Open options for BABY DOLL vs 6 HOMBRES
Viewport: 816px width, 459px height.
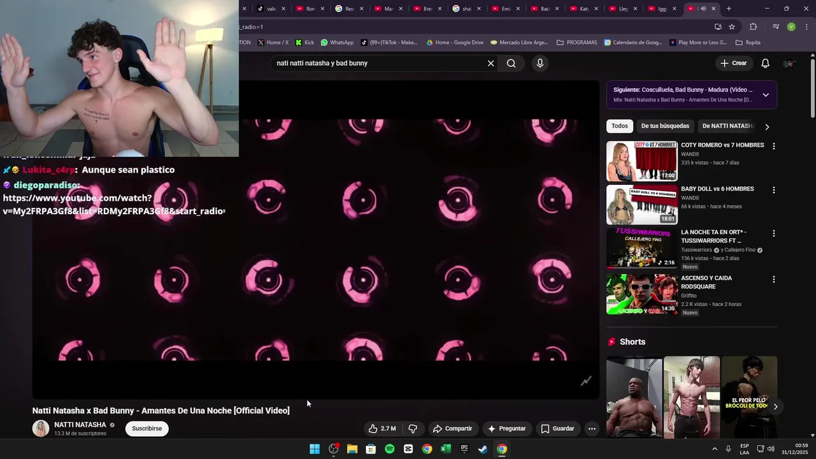pos(774,190)
